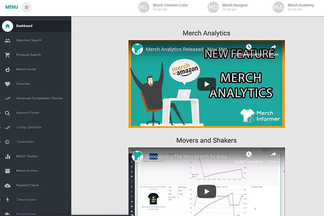
Task: Open Merch Hunter page
Action: pyautogui.click(x=26, y=70)
